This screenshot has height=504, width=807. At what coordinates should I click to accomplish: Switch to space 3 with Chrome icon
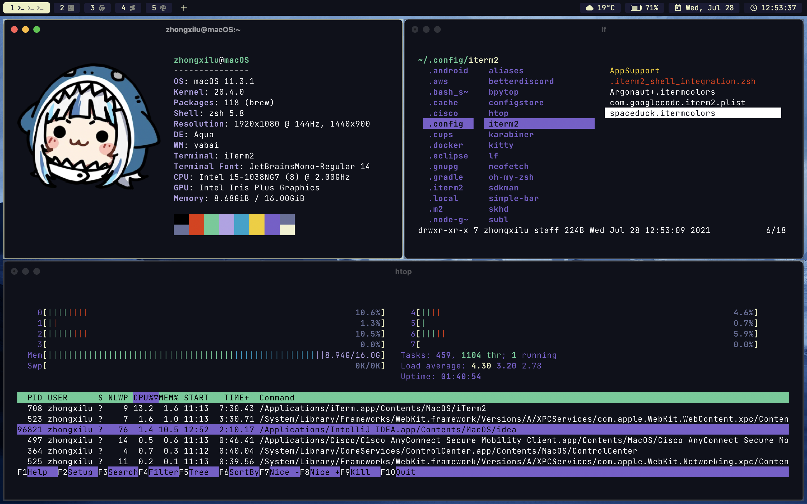click(98, 8)
